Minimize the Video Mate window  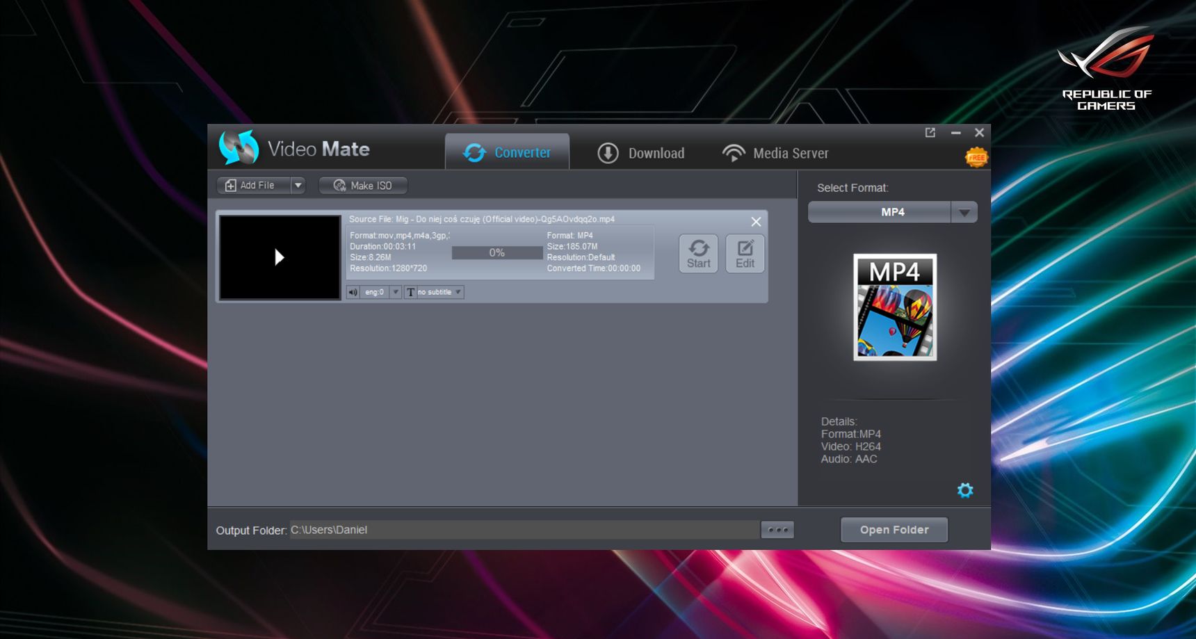955,132
